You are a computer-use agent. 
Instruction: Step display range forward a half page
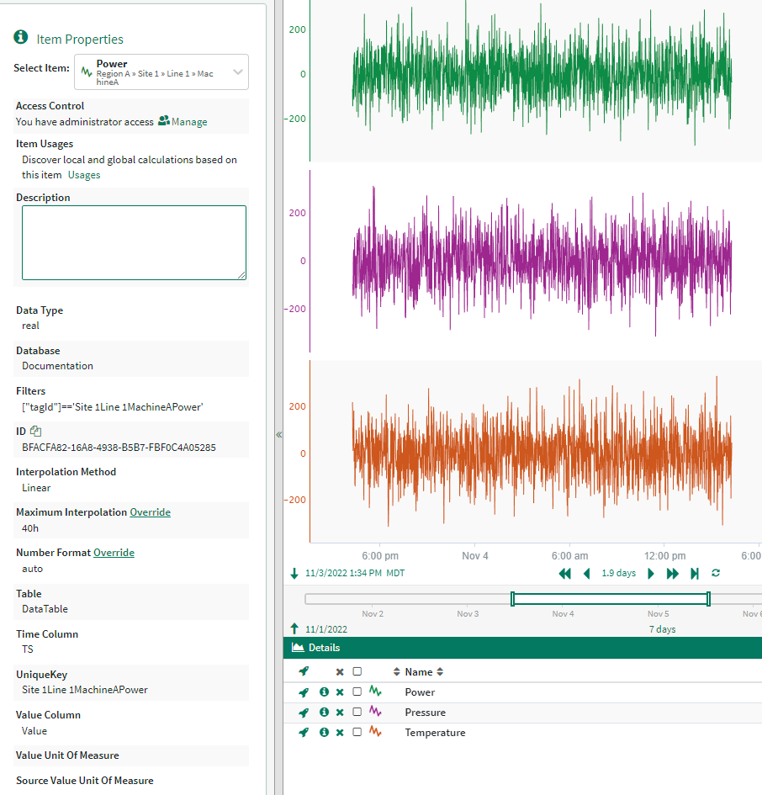pyautogui.click(x=651, y=574)
